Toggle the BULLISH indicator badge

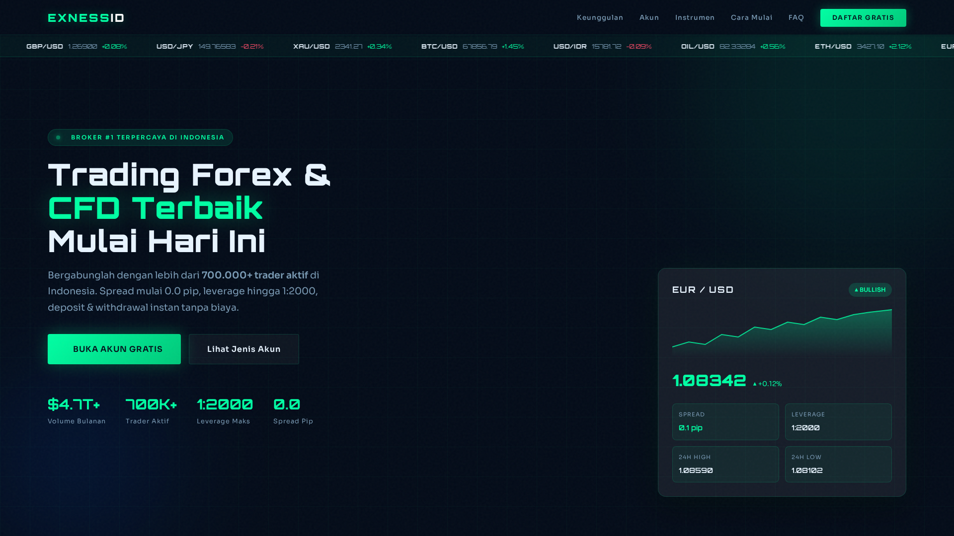pos(870,290)
